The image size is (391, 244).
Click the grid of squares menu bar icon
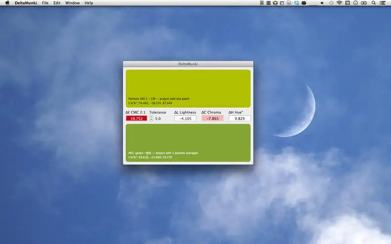(268, 3)
